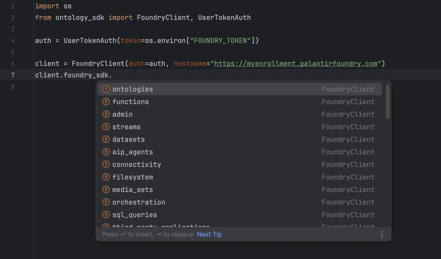Screen dimensions: 441x259
Task: Select the streams suggestion
Action: (x=240, y=127)
